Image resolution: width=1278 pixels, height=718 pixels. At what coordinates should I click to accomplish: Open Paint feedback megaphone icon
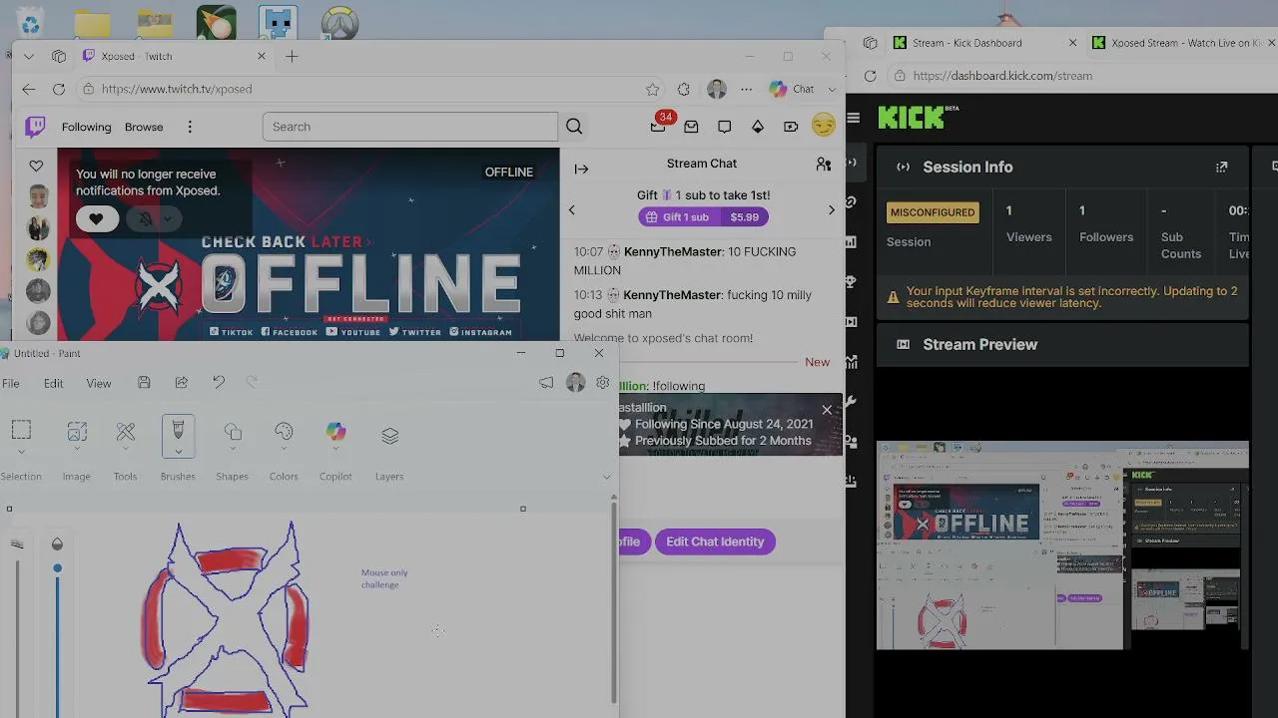tap(546, 382)
